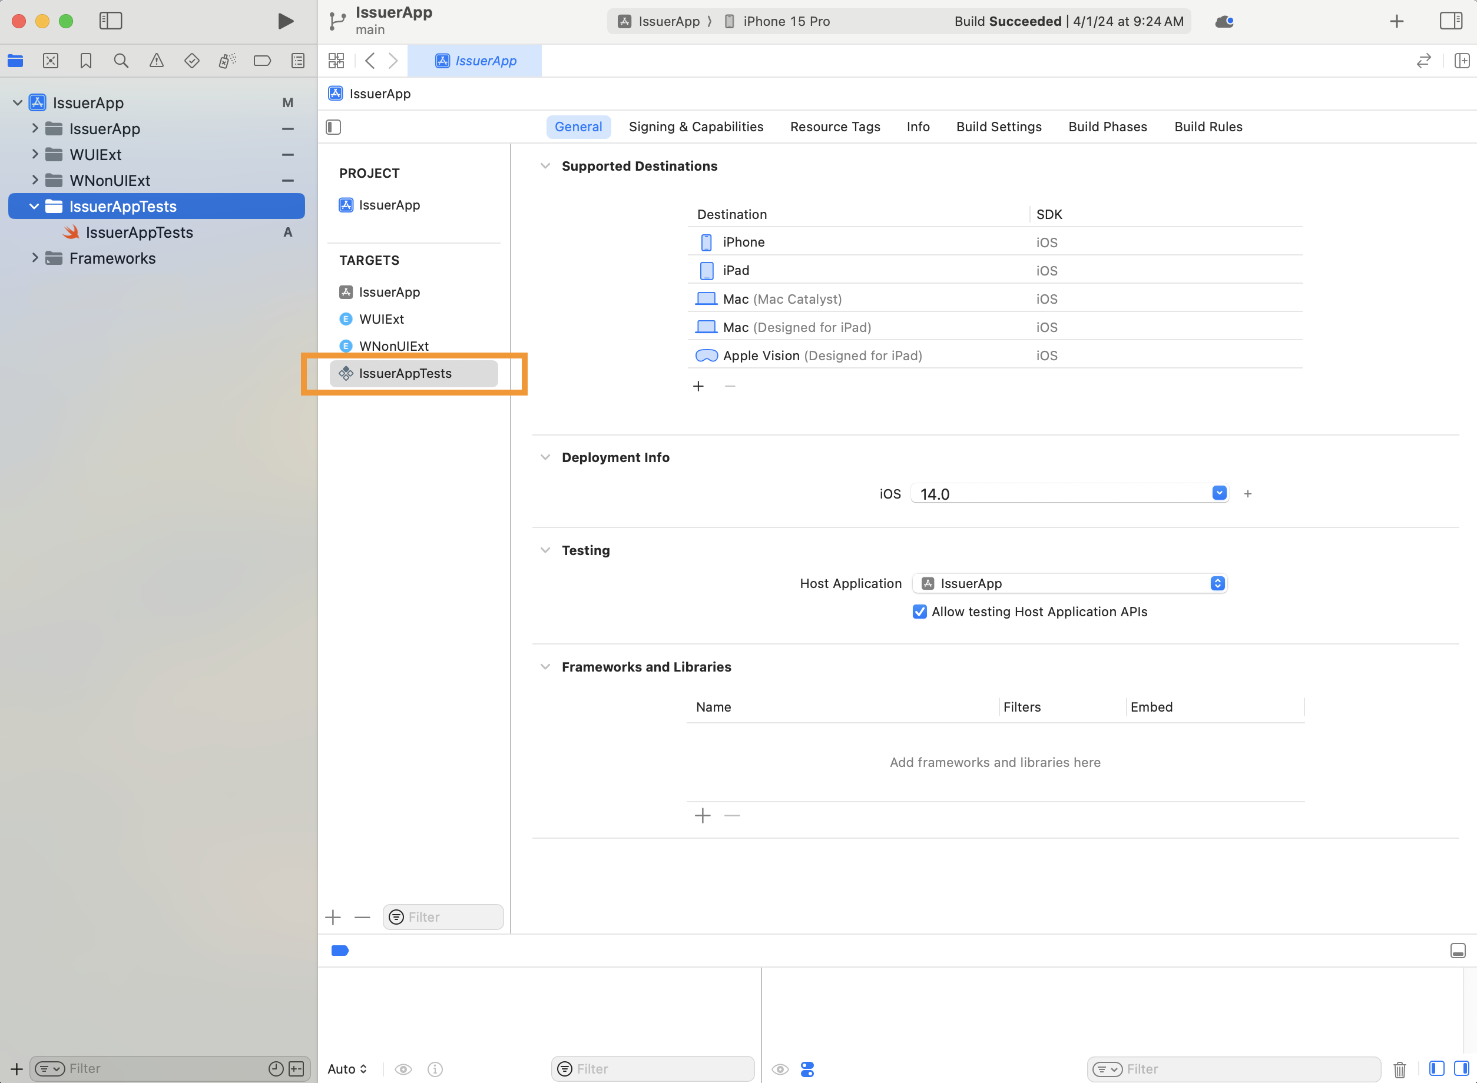The width and height of the screenshot is (1477, 1083).
Task: Open the Issue navigator warning icon
Action: [x=156, y=61]
